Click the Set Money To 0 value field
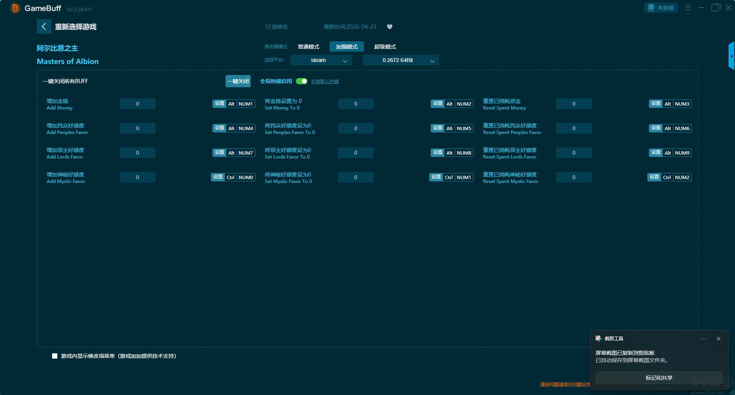The image size is (735, 395). (356, 104)
